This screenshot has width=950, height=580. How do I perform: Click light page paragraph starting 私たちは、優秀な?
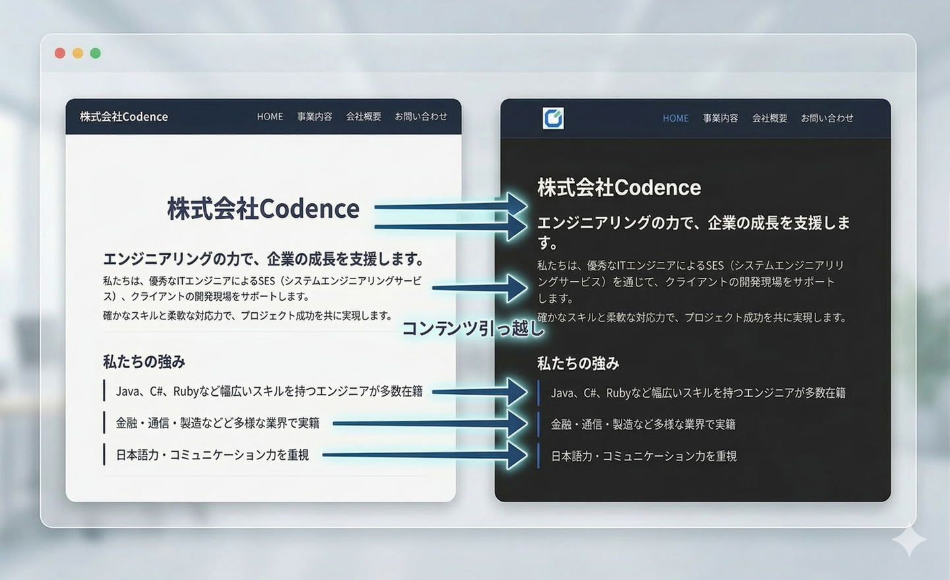point(262,288)
